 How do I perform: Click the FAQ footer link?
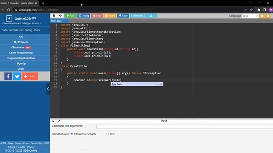point(3,143)
